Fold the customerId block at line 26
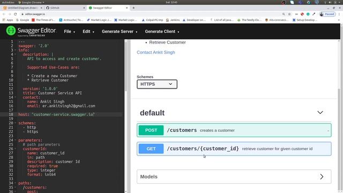343x193 pixels. click(x=16, y=149)
